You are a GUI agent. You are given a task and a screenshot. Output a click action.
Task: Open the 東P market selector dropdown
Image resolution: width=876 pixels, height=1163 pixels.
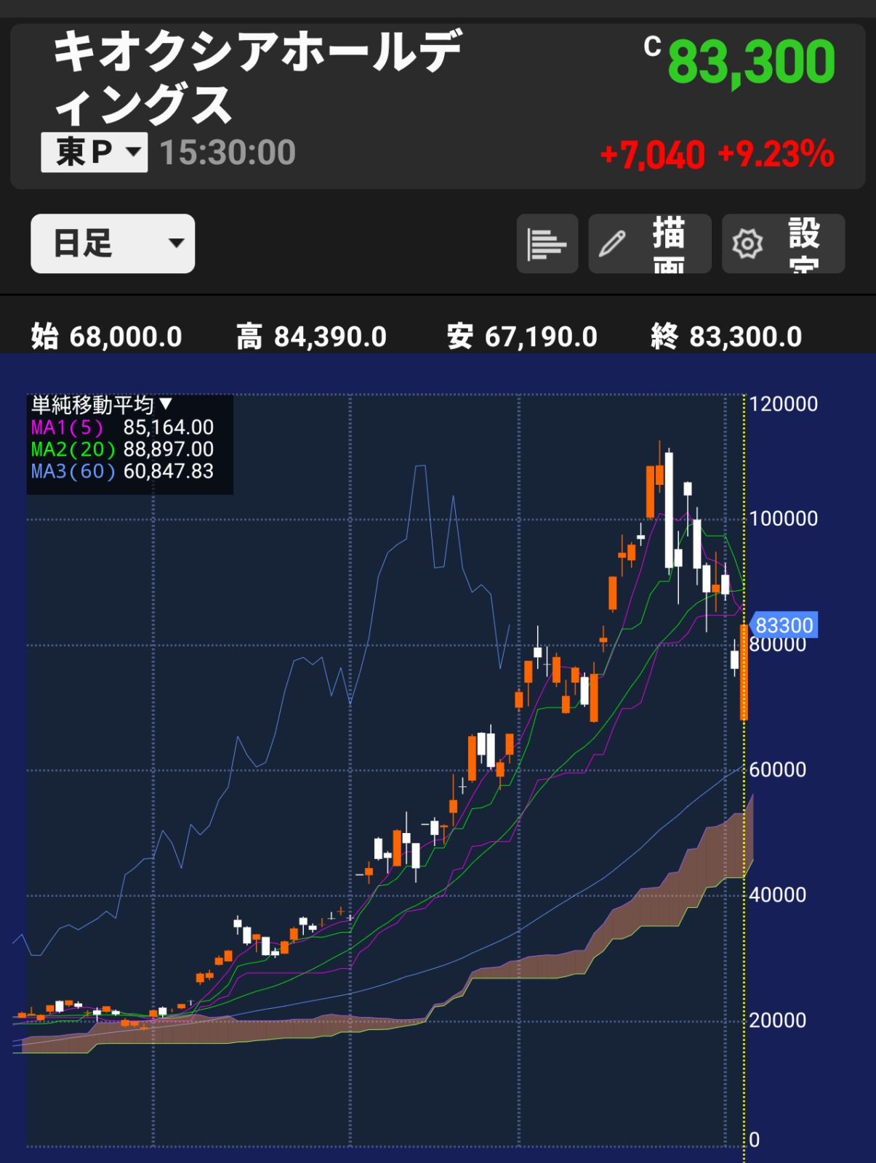pyautogui.click(x=95, y=152)
